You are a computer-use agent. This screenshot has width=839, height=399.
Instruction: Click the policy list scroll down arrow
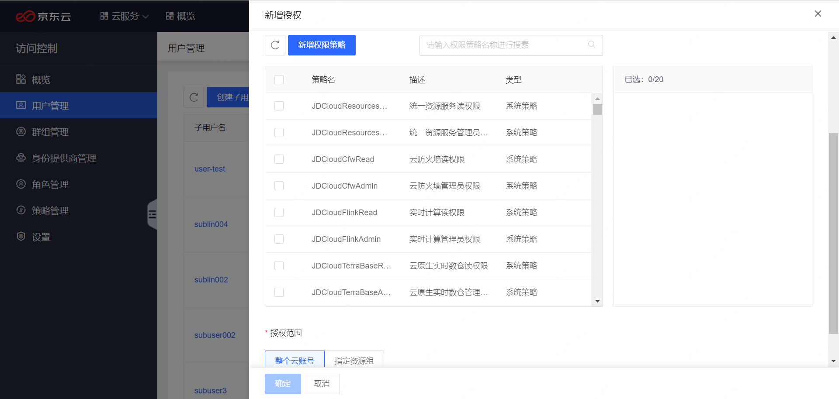[x=597, y=301]
